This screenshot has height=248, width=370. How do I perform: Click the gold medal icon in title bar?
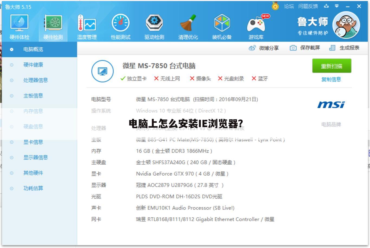coord(275,6)
